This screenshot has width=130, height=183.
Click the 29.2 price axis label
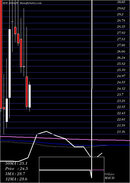(x=120, y=14)
